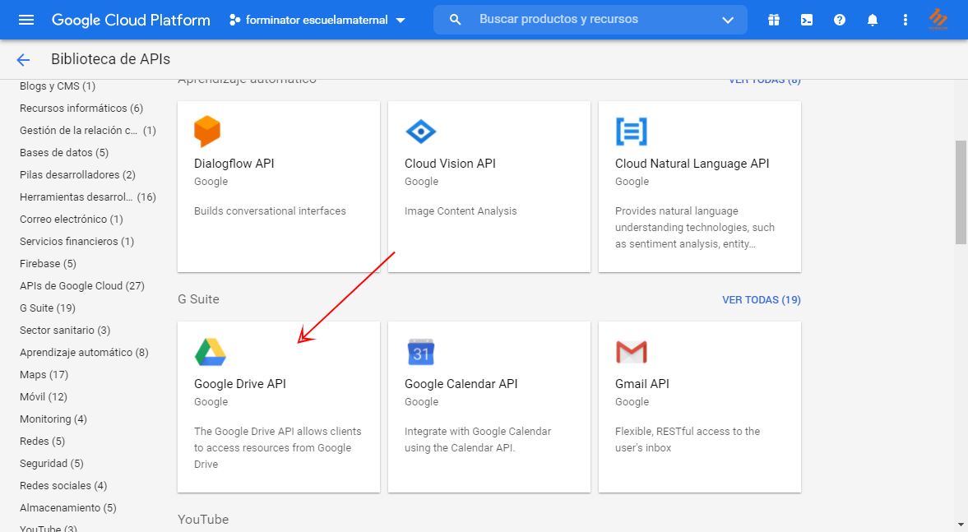968x532 pixels.
Task: Select Herramientas desarrol... category
Action: click(x=88, y=197)
